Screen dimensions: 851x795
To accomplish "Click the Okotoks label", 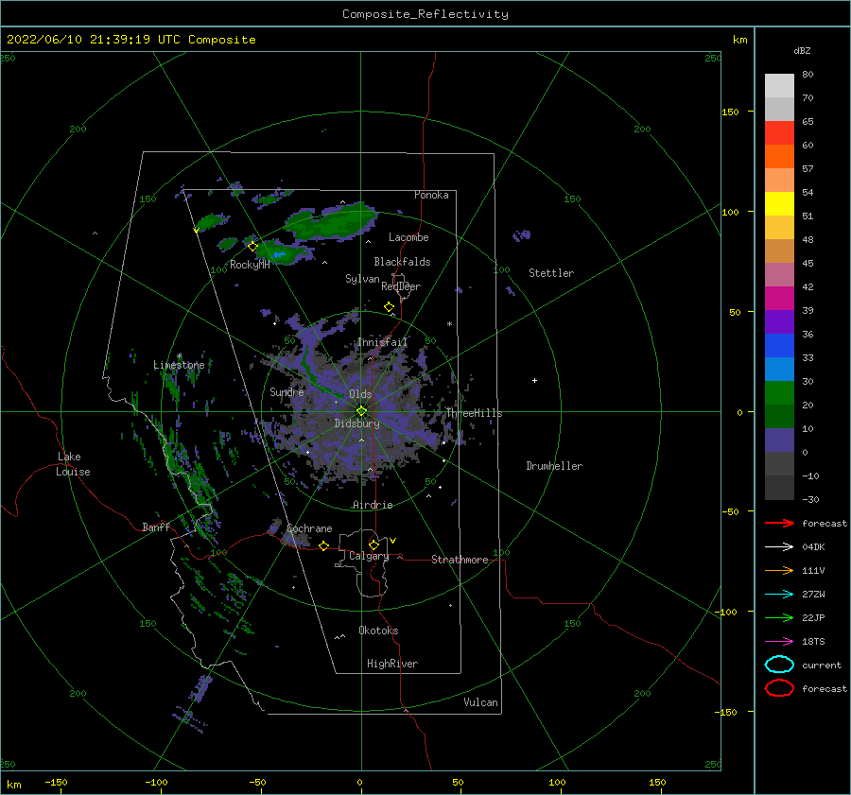I will point(378,631).
